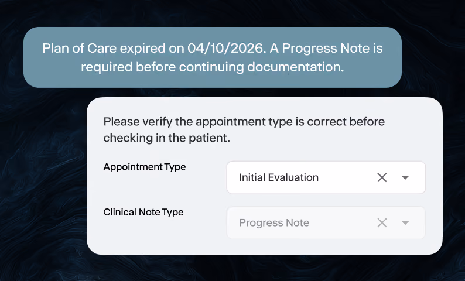Open the Progress Note combo box
This screenshot has height=281, width=465.
pos(326,222)
